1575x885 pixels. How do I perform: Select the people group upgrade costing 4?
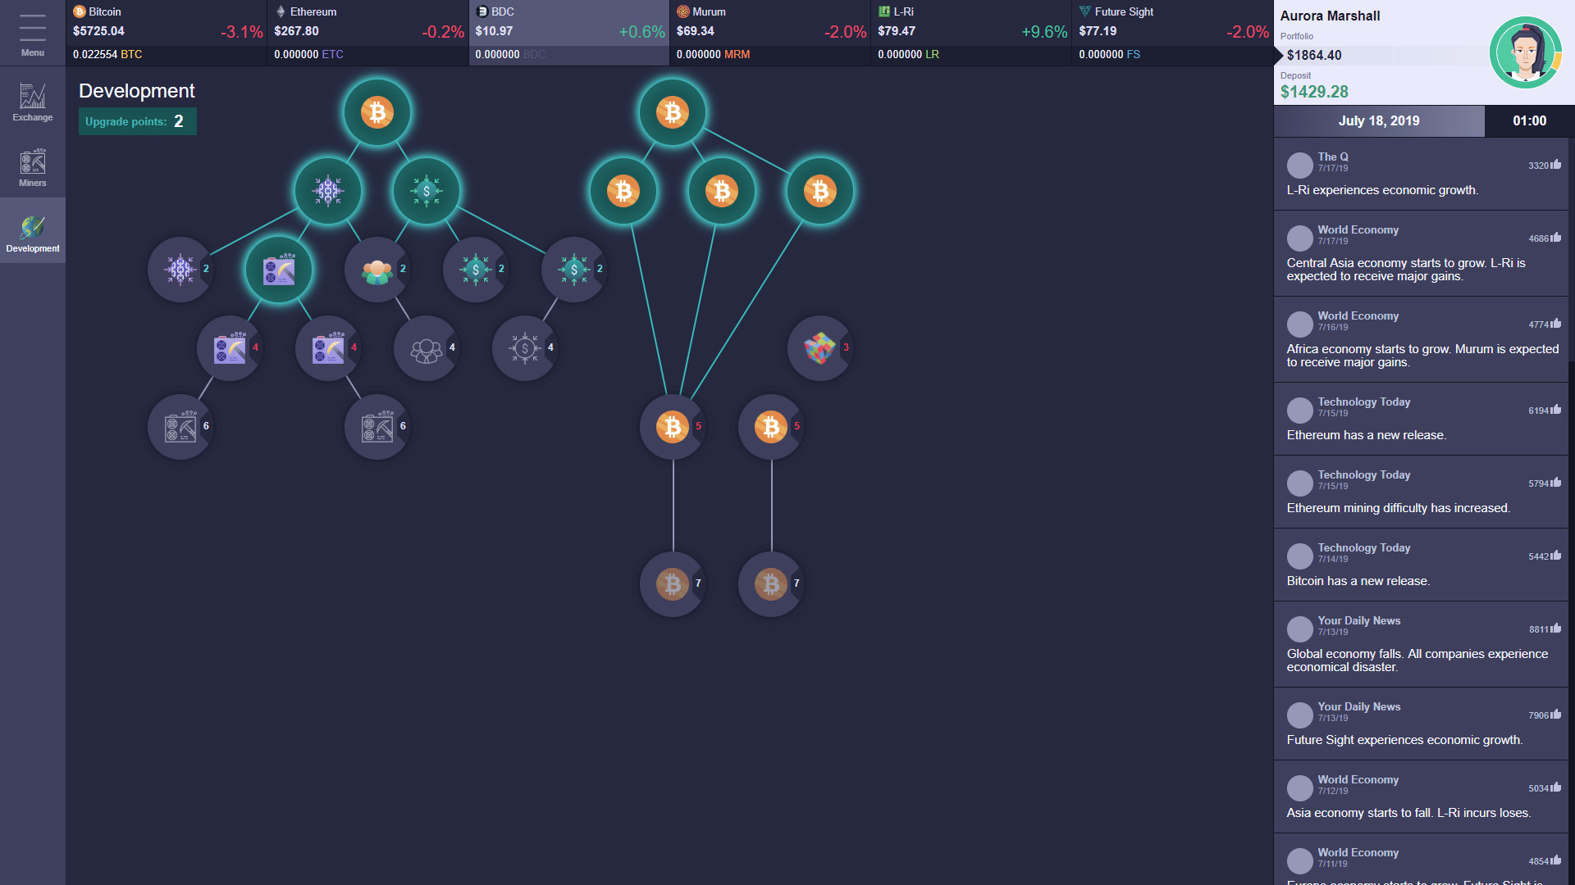point(426,348)
